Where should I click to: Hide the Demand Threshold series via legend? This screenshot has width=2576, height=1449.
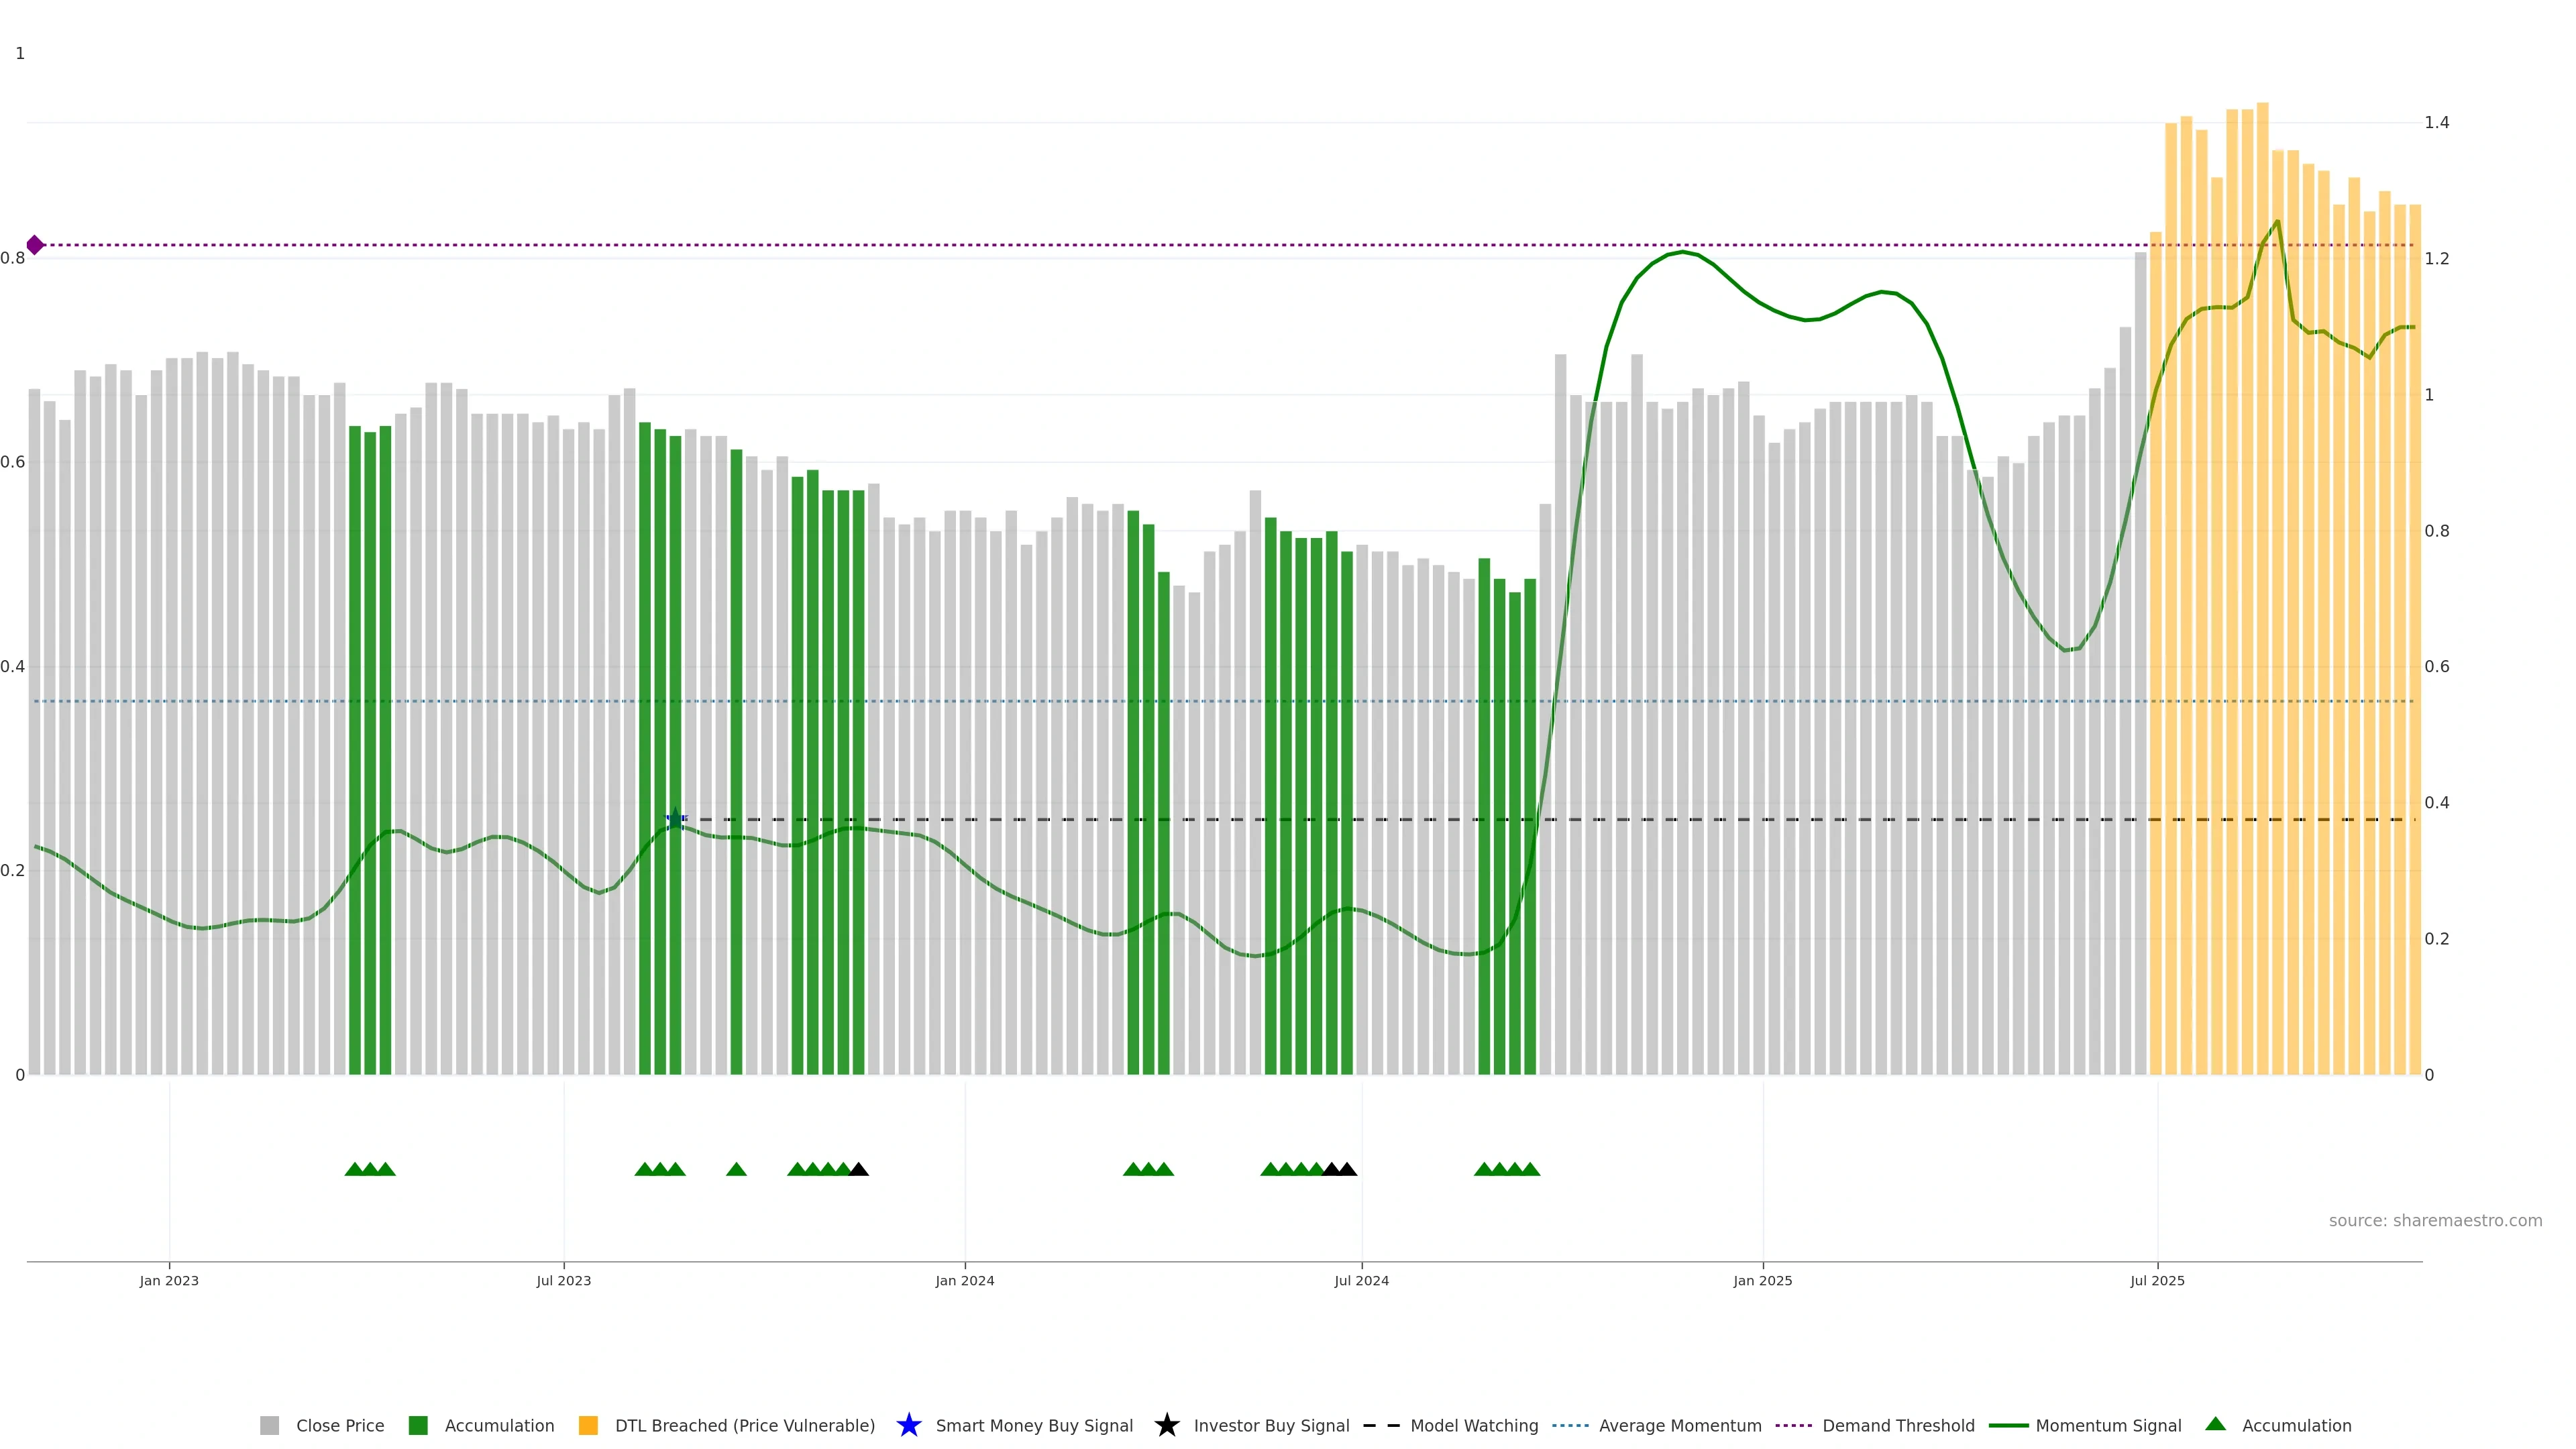coord(1897,1425)
